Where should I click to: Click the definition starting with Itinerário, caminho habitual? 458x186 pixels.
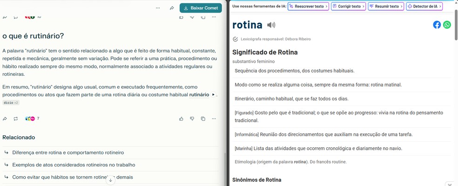click(x=291, y=99)
